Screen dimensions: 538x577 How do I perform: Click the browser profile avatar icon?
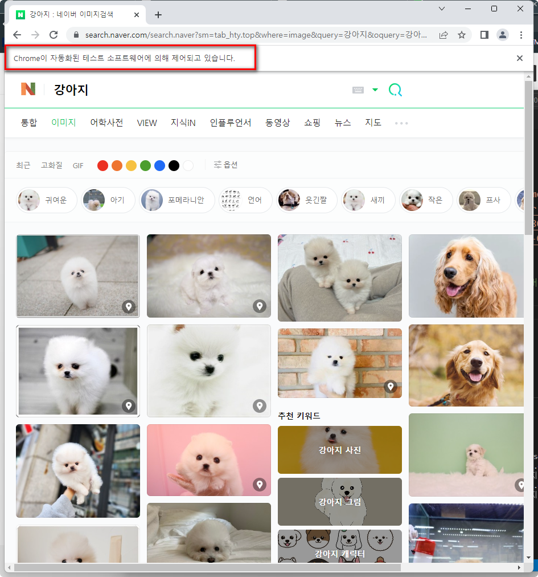point(503,34)
